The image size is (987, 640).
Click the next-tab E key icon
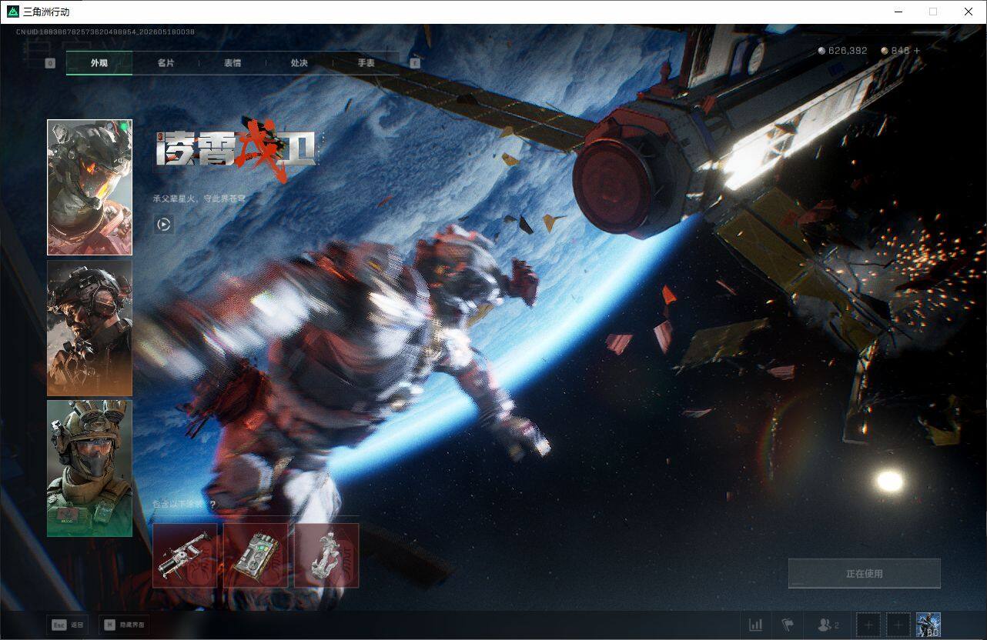(415, 63)
